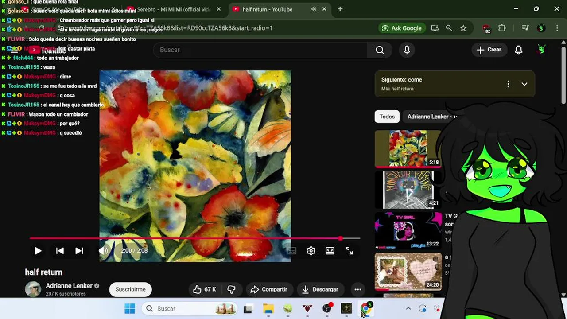Start voice search with the microphone
The height and width of the screenshot is (319, 567).
[x=407, y=50]
